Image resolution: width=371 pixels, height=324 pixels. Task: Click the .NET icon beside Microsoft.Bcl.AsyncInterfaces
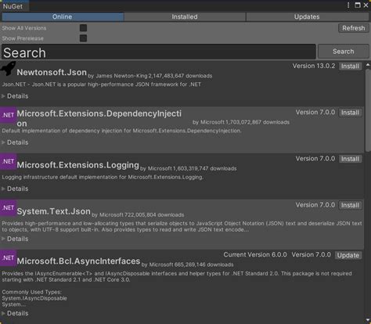pyautogui.click(x=8, y=257)
